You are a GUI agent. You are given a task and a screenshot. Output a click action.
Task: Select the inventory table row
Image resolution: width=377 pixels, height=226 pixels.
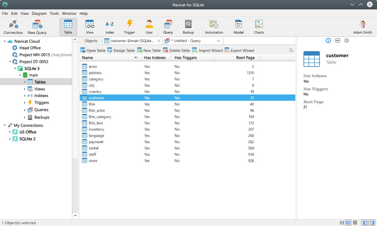pyautogui.click(x=188, y=129)
